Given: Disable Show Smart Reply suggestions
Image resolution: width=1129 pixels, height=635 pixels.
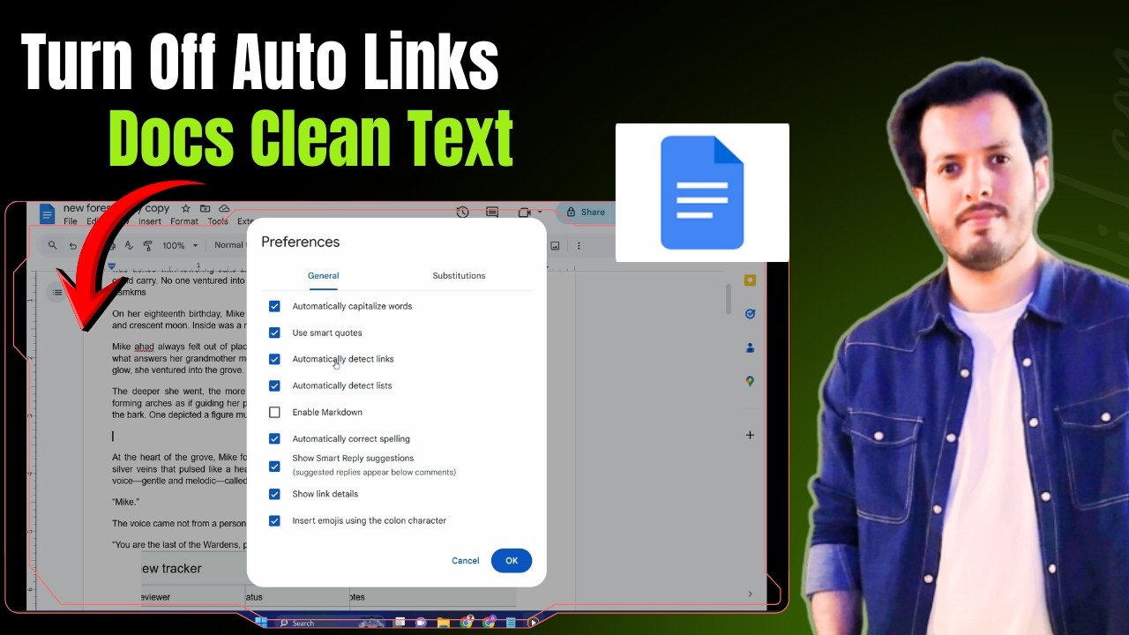Looking at the screenshot, I should tap(274, 466).
